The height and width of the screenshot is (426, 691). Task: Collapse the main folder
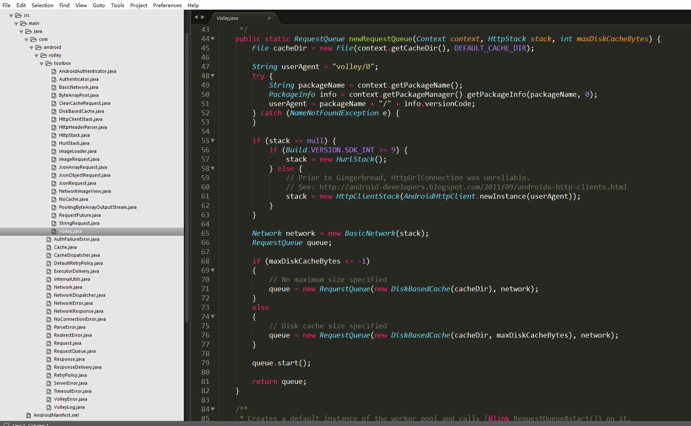click(16, 24)
